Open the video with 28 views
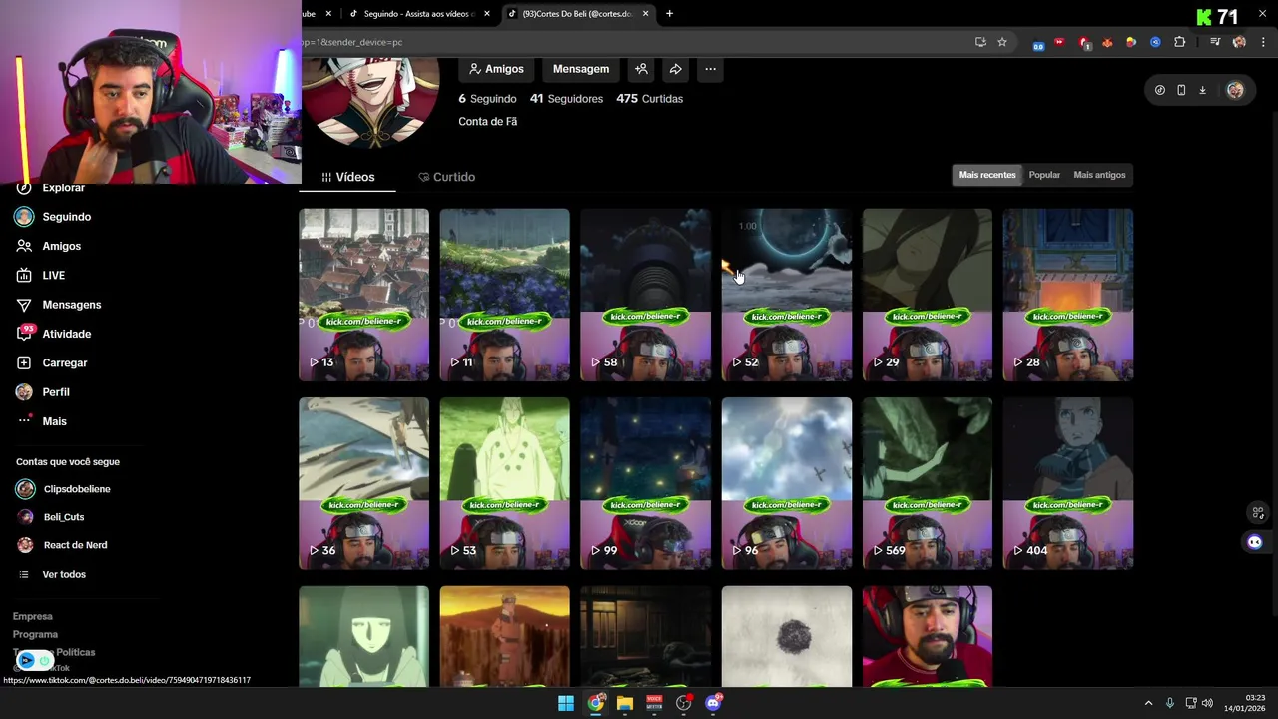1278x719 pixels. [x=1068, y=295]
